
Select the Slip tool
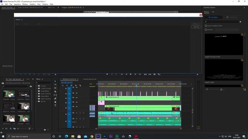(55, 95)
